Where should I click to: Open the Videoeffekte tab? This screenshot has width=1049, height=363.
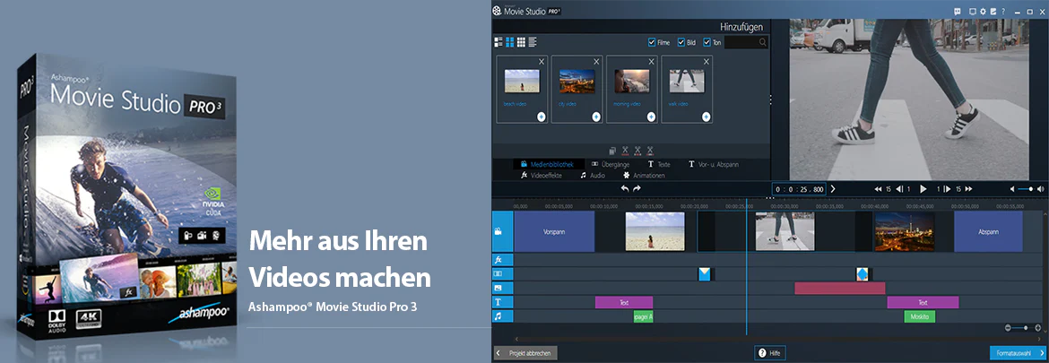point(542,175)
